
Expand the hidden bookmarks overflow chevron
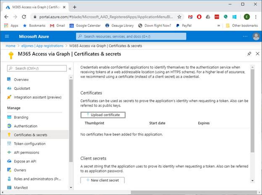click(219, 25)
